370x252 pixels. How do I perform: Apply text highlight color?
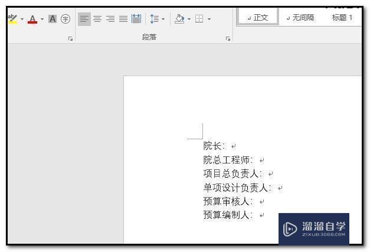click(x=12, y=19)
